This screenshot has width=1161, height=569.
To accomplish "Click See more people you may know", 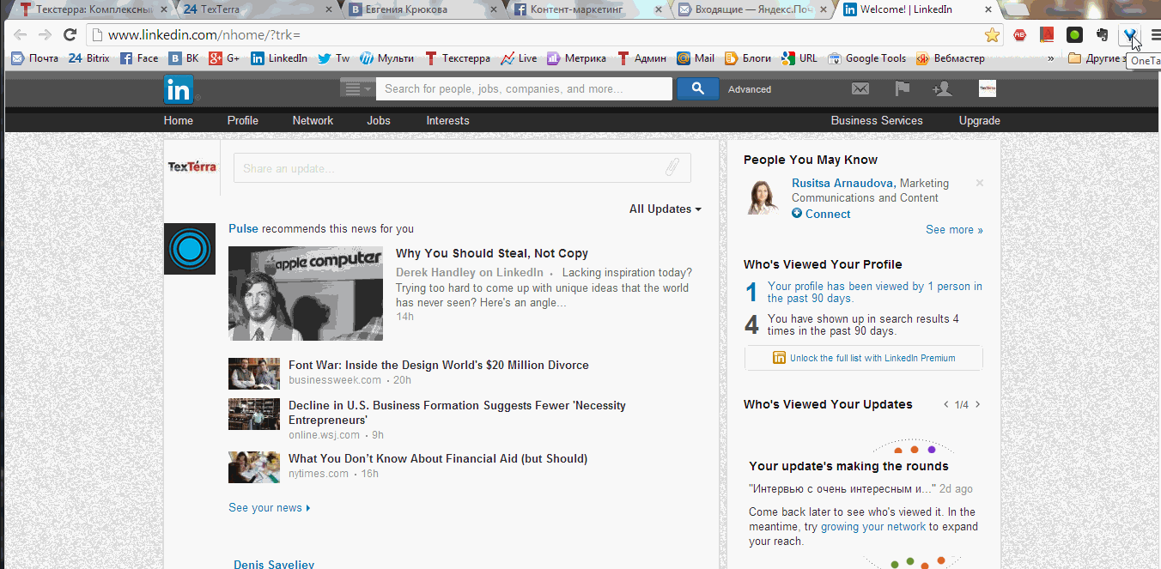I will pos(954,229).
